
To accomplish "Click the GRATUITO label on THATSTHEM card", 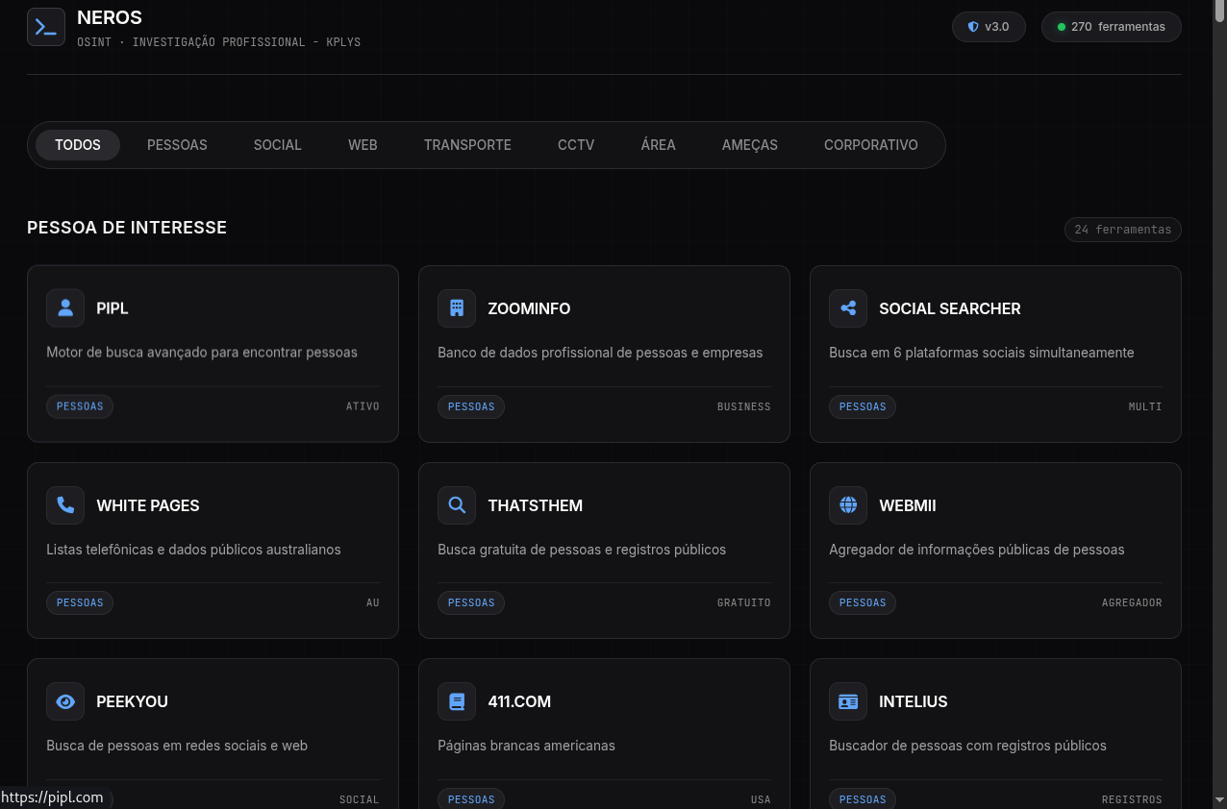I will pyautogui.click(x=744, y=602).
